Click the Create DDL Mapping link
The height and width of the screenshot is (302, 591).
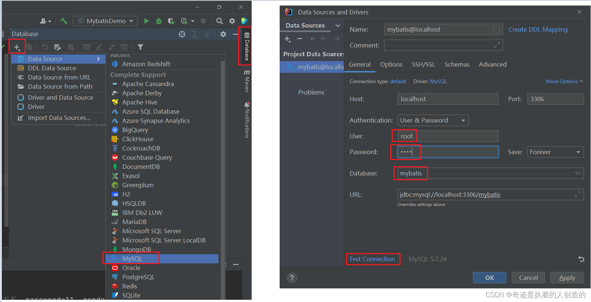[538, 29]
